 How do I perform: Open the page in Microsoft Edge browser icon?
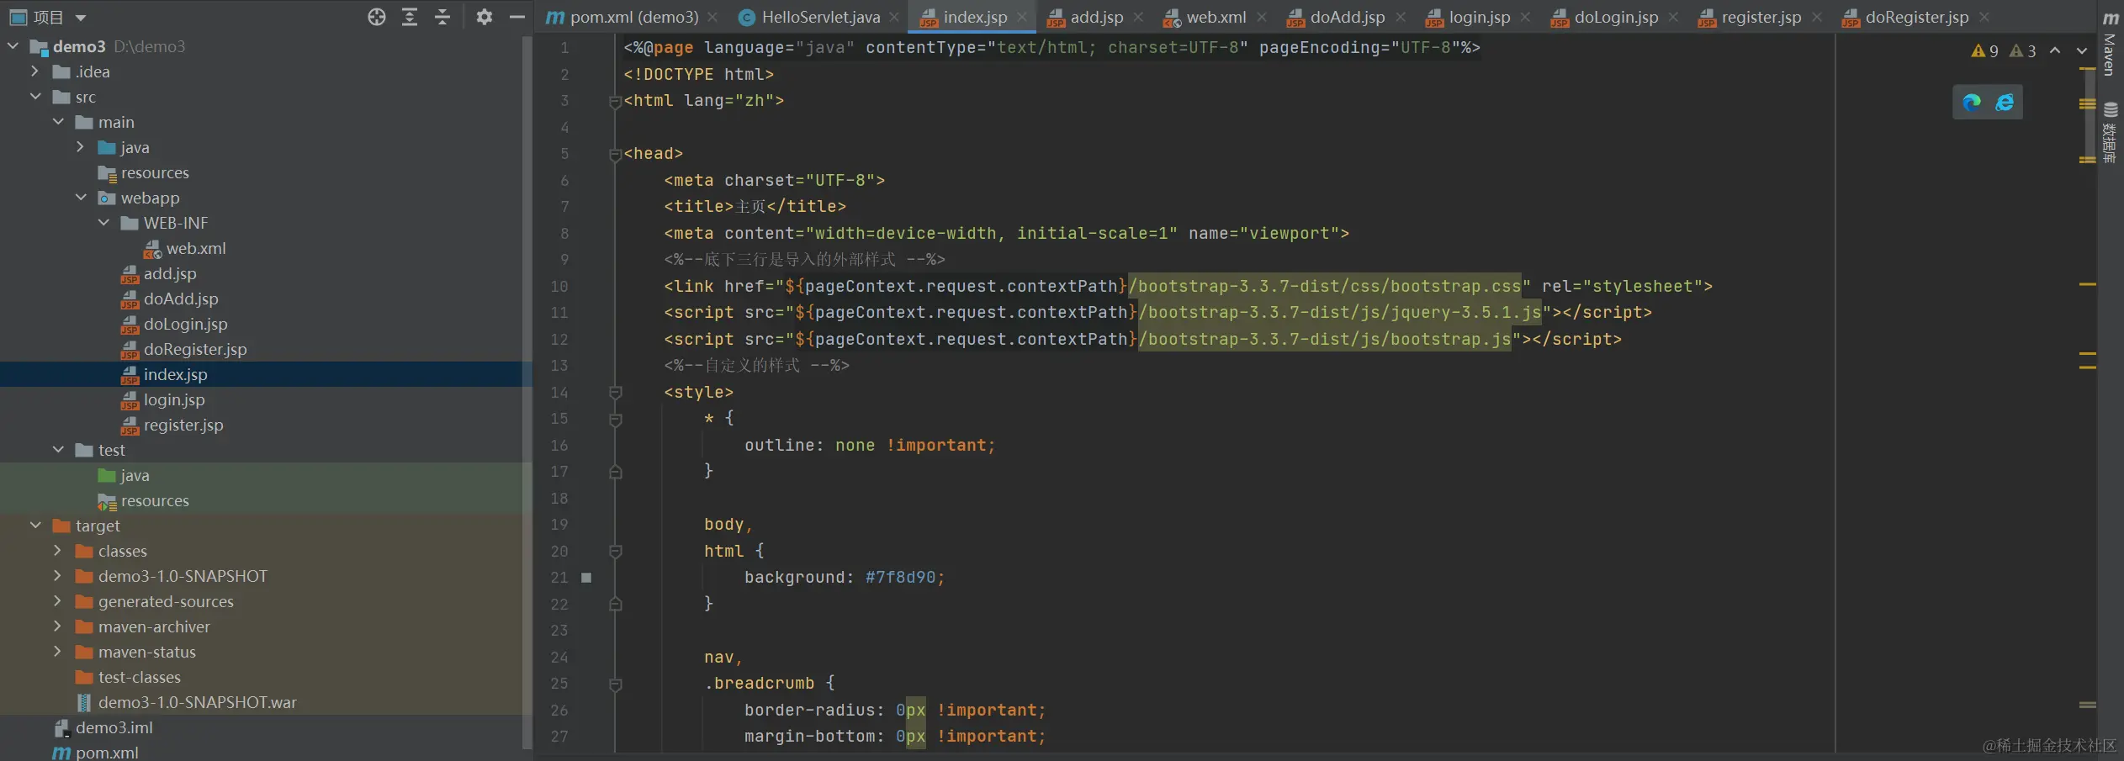(1972, 103)
